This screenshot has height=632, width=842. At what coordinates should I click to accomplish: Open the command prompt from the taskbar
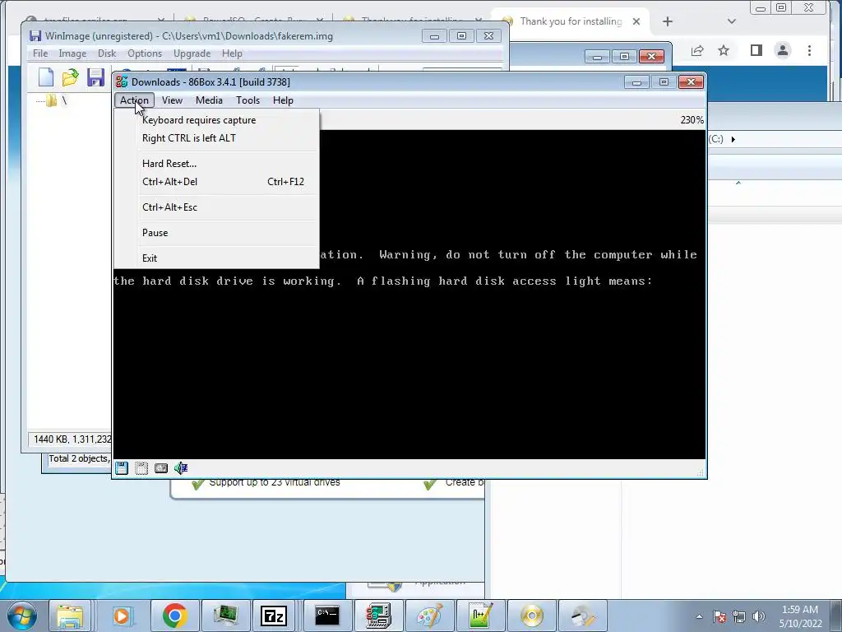click(327, 616)
